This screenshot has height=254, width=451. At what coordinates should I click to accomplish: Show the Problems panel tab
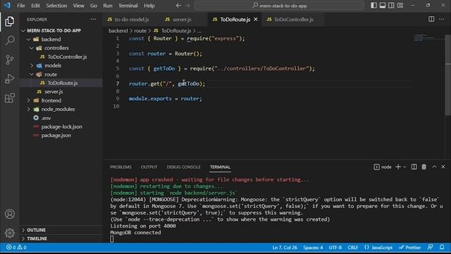[121, 167]
